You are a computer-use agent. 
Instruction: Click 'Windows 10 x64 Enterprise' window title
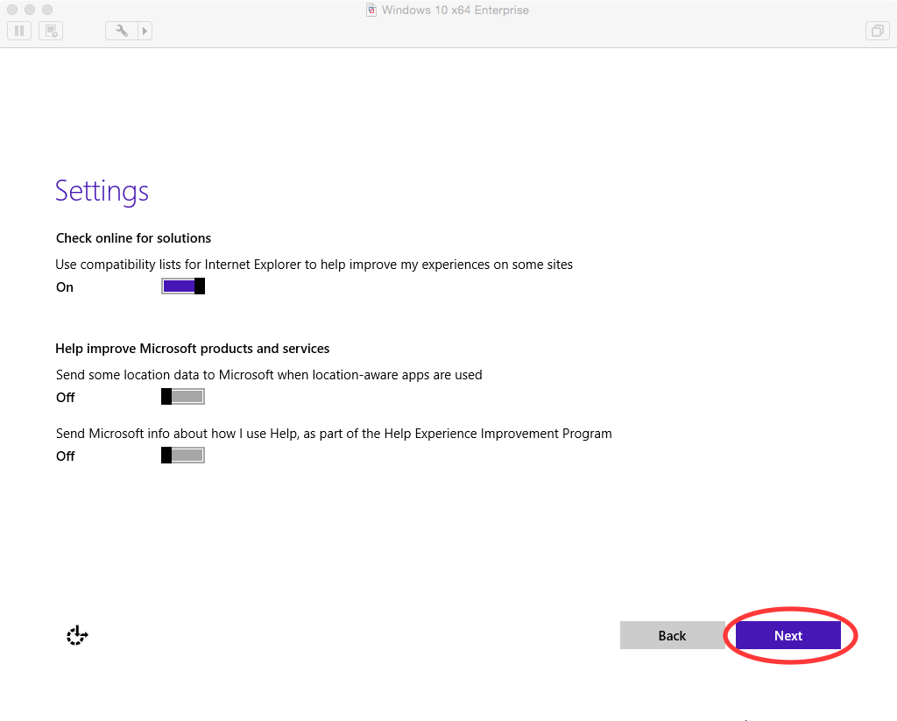(456, 10)
